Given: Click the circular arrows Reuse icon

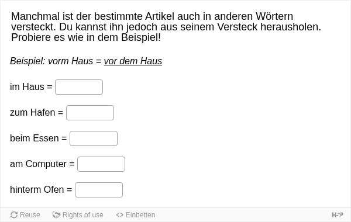Looking at the screenshot, I should (14, 215).
